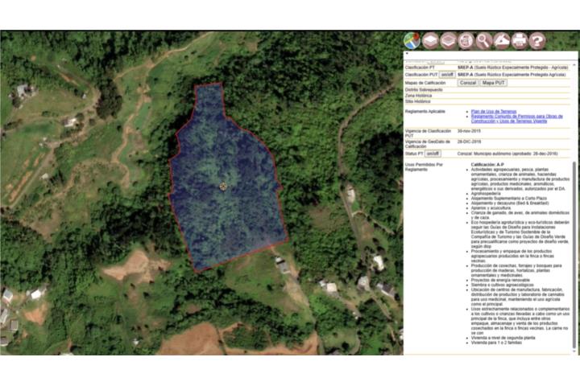Open the calculator report icon in toolbar
Image resolution: width=580 pixels, height=386 pixels.
[466, 41]
